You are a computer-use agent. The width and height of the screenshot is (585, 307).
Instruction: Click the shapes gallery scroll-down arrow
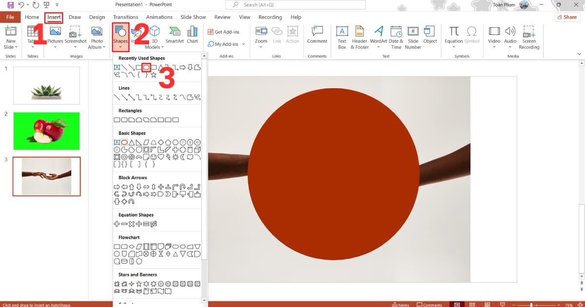204,301
